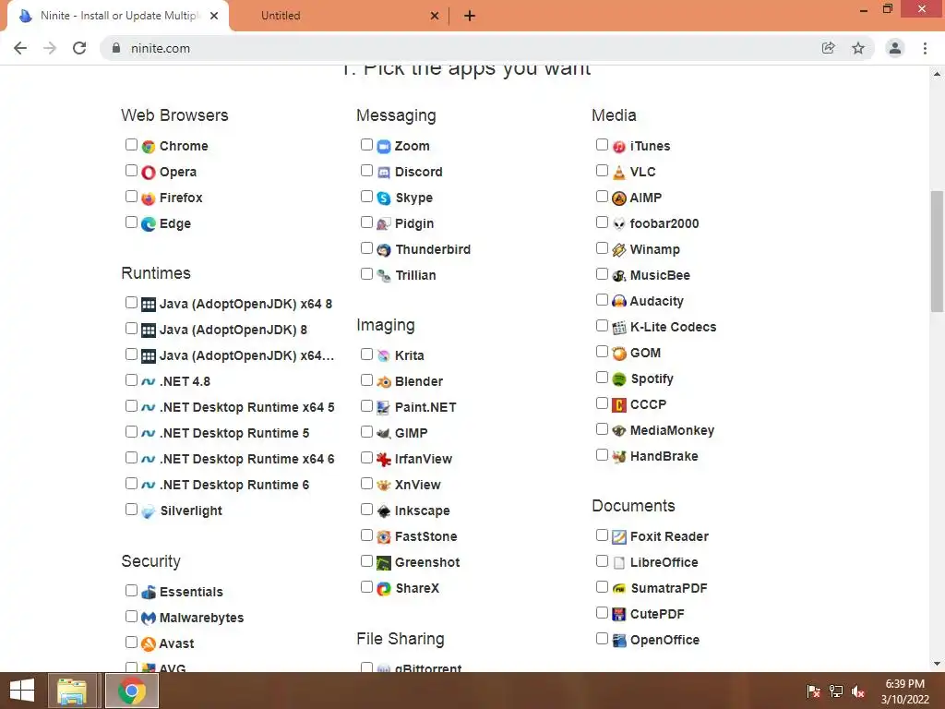Open the share page icon
This screenshot has width=945, height=709.
coord(828,48)
